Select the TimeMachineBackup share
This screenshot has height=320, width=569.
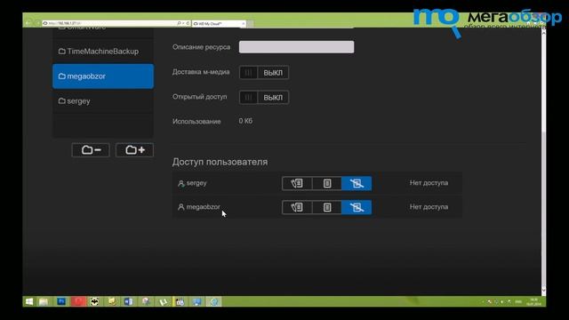tap(103, 52)
